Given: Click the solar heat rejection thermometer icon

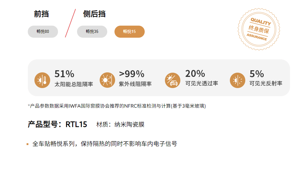Looking at the screenshot, I should tap(42, 80).
